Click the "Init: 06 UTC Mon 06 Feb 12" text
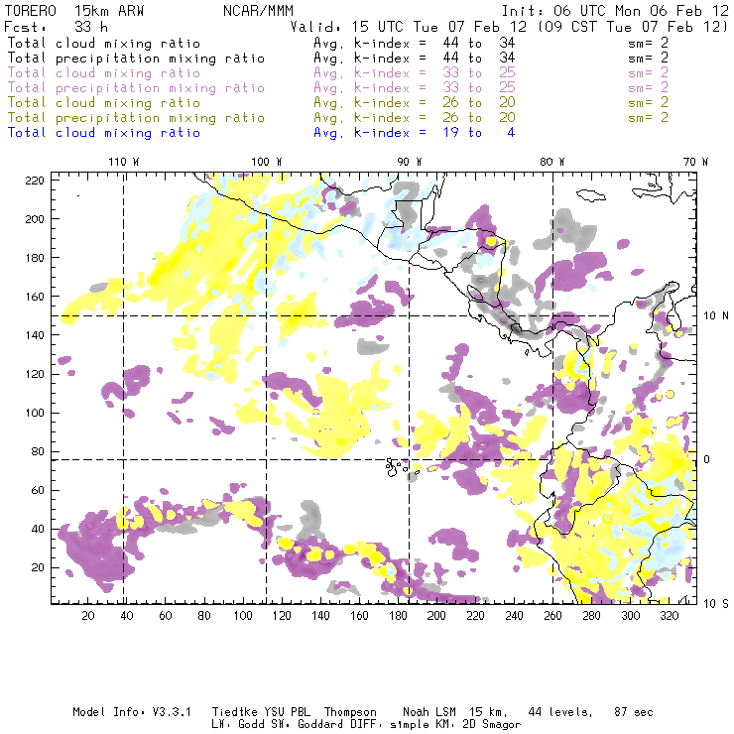Screen dimensions: 734x734 click(x=615, y=11)
